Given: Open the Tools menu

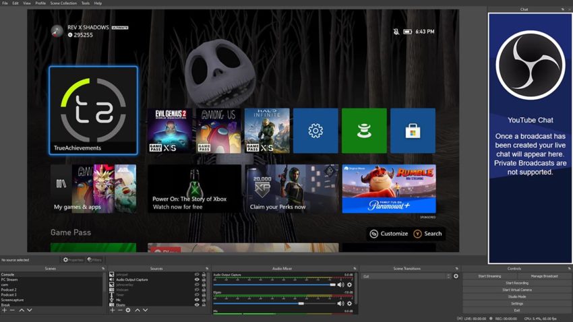Looking at the screenshot, I should [x=86, y=3].
